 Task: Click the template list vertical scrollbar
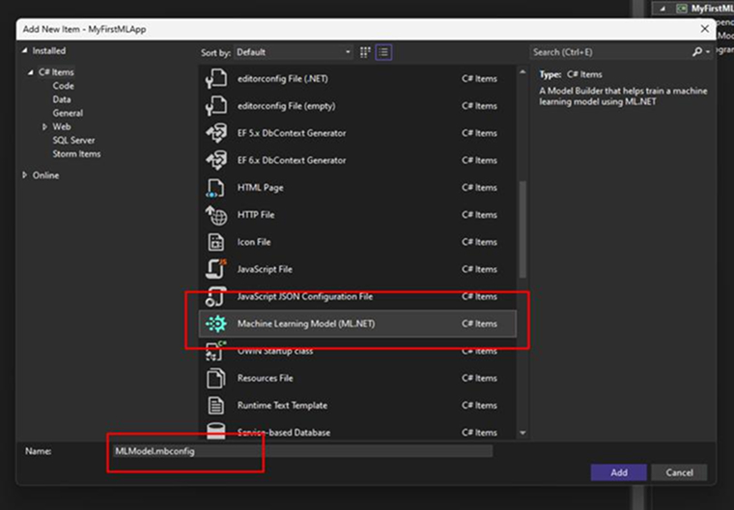click(x=523, y=222)
